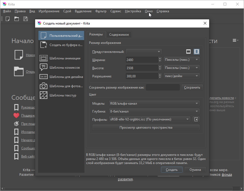The image size is (244, 191).
Task: Select Создать из буфера обмена icon
Action: point(44,45)
